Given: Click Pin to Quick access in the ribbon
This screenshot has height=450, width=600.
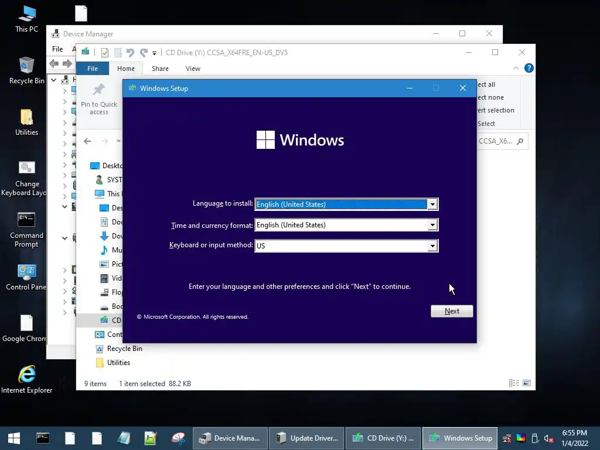Looking at the screenshot, I should pyautogui.click(x=98, y=100).
